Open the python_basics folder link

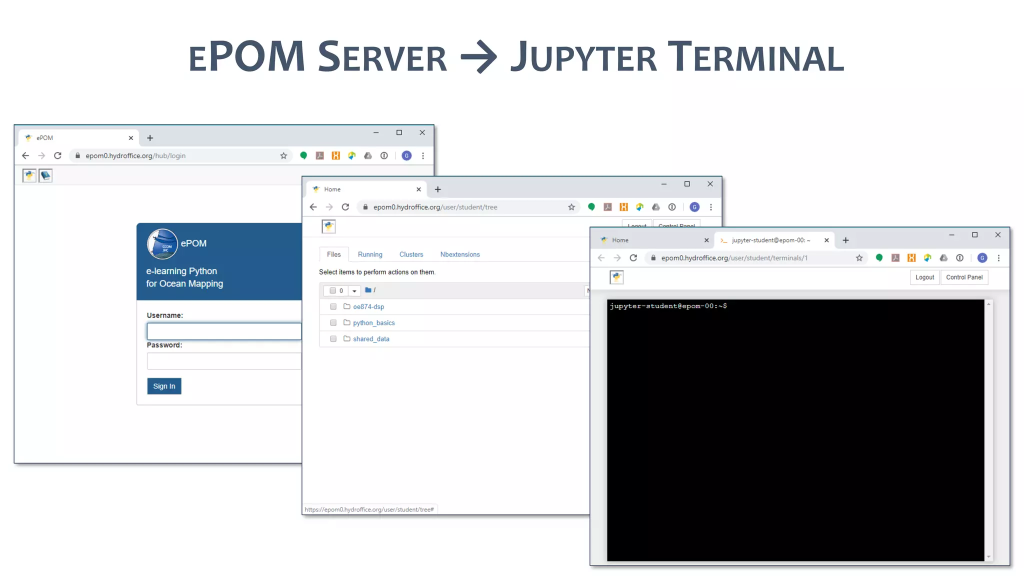(x=374, y=323)
